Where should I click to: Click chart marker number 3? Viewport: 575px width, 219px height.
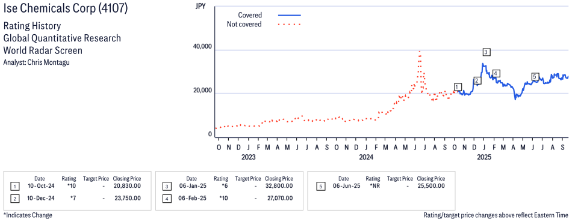tap(486, 52)
